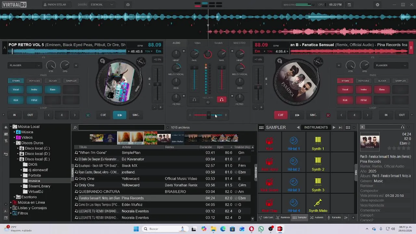Switch mixer to Video tab
The width and height of the screenshot is (416, 234).
(197, 43)
